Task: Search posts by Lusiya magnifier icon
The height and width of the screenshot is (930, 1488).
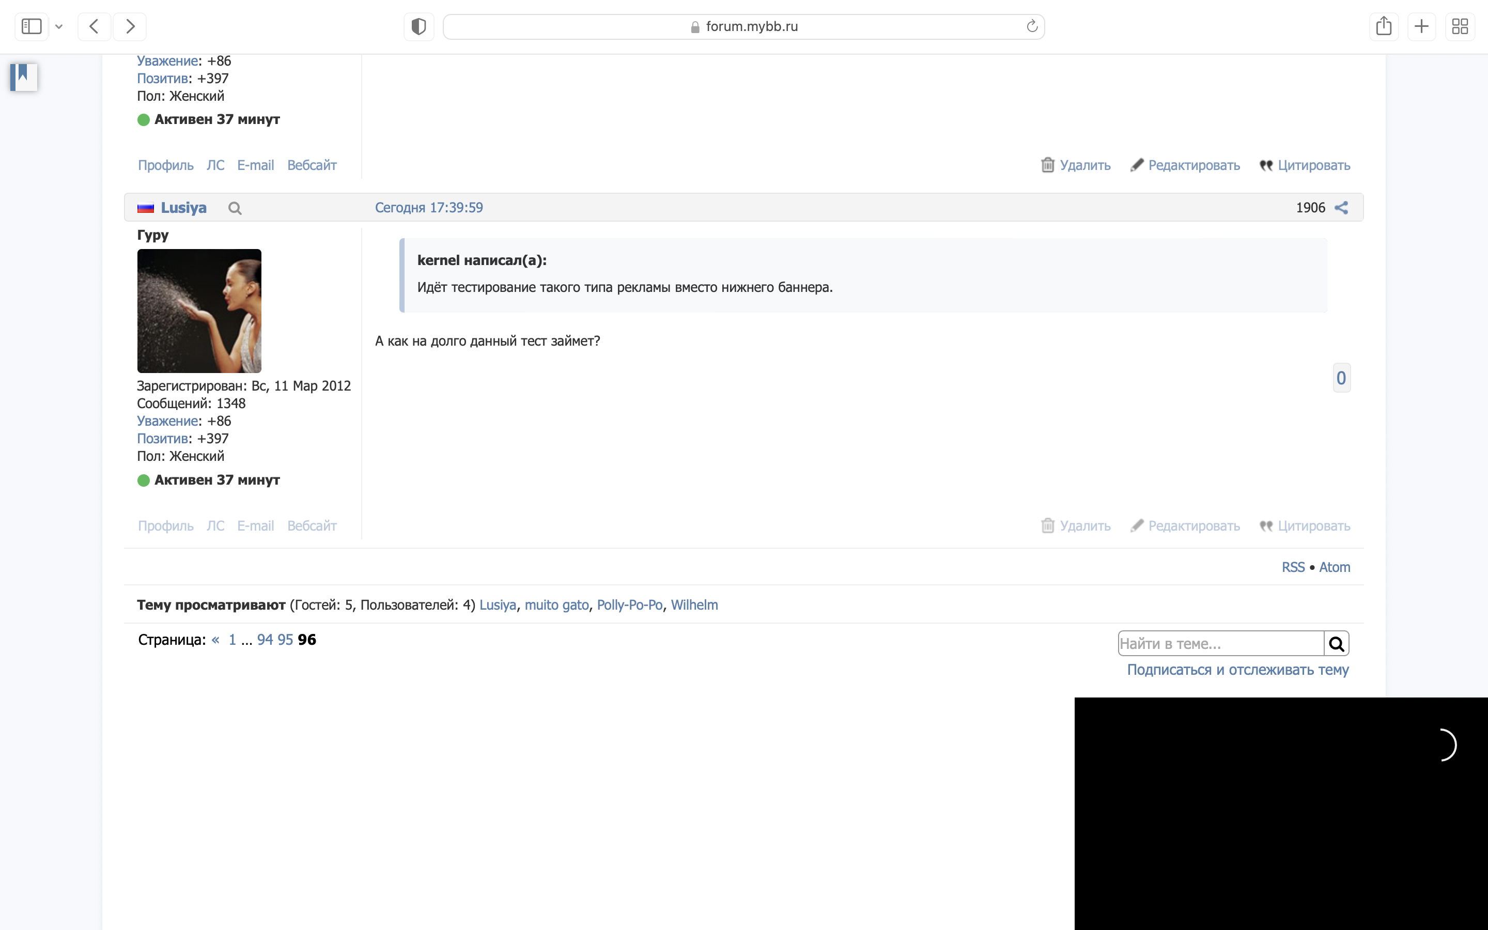Action: [x=234, y=209]
